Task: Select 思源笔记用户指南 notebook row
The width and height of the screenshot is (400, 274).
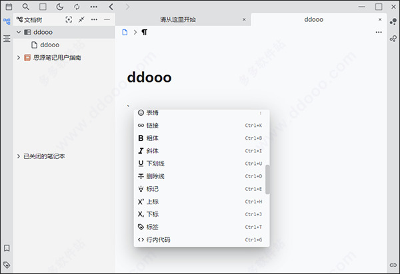Action: click(64, 58)
